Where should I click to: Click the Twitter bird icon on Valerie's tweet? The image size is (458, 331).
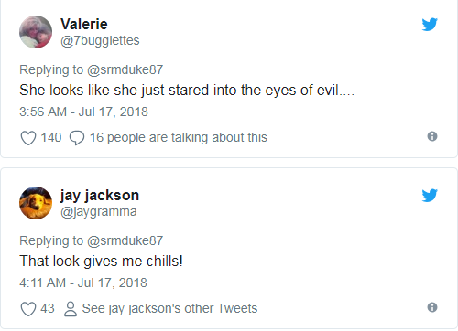(430, 25)
